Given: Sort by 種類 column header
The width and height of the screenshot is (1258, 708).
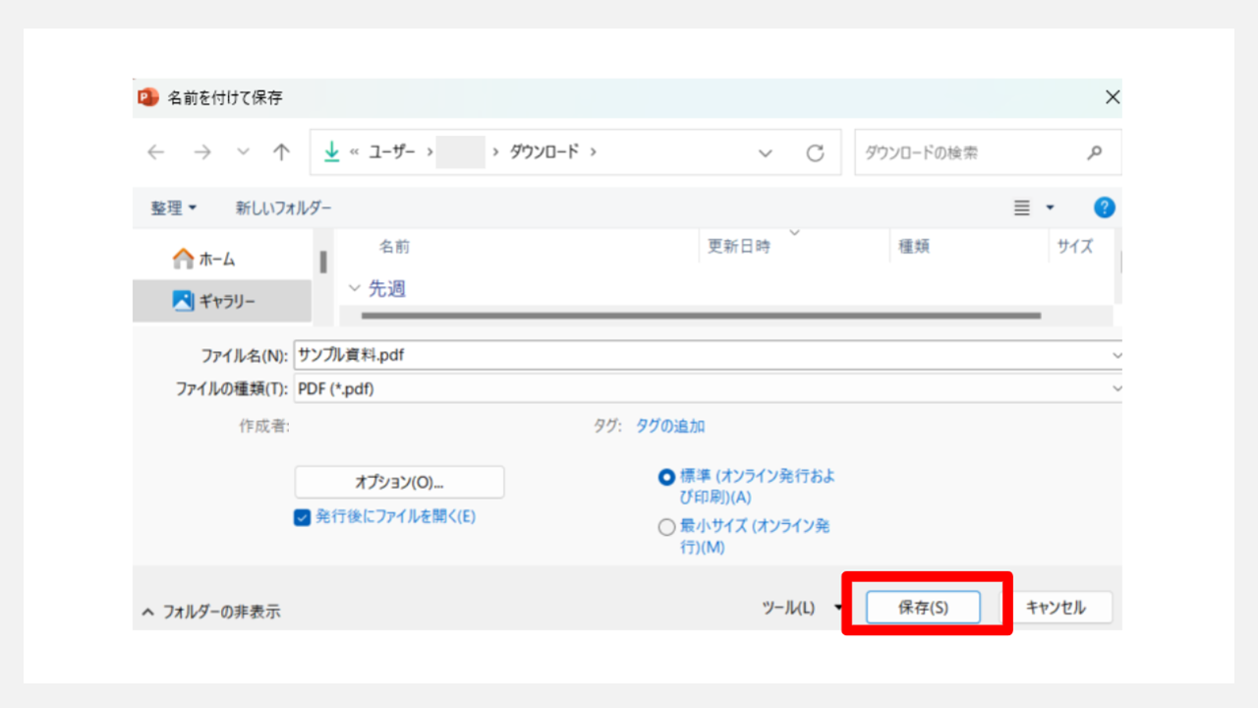Looking at the screenshot, I should tap(914, 247).
